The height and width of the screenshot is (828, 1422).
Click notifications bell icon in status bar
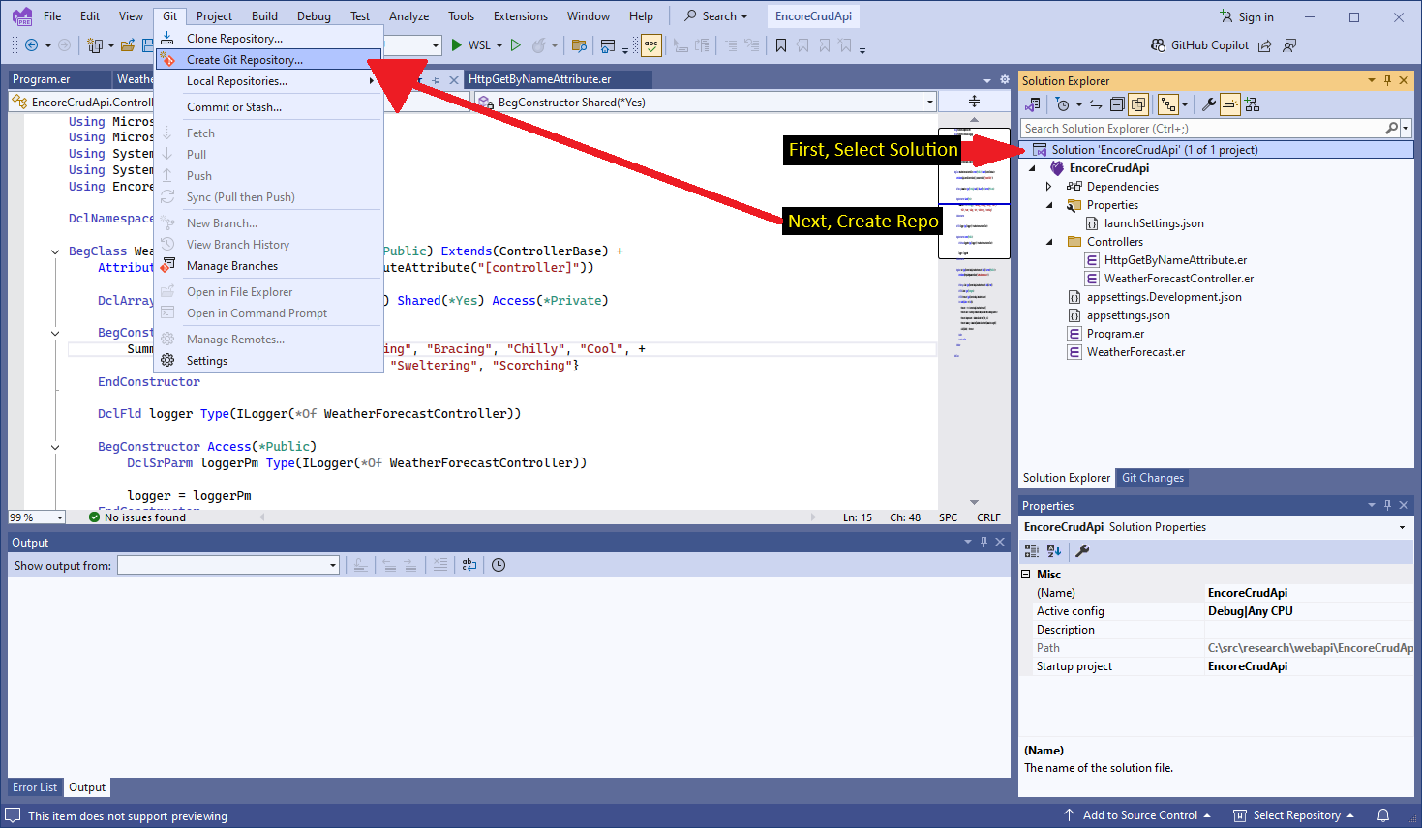[x=1383, y=815]
